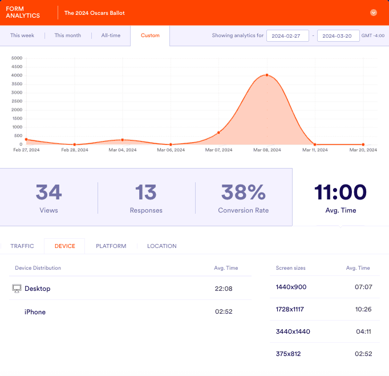The width and height of the screenshot is (389, 376).
Task: Click the Desktop monitor icon
Action: click(x=17, y=289)
